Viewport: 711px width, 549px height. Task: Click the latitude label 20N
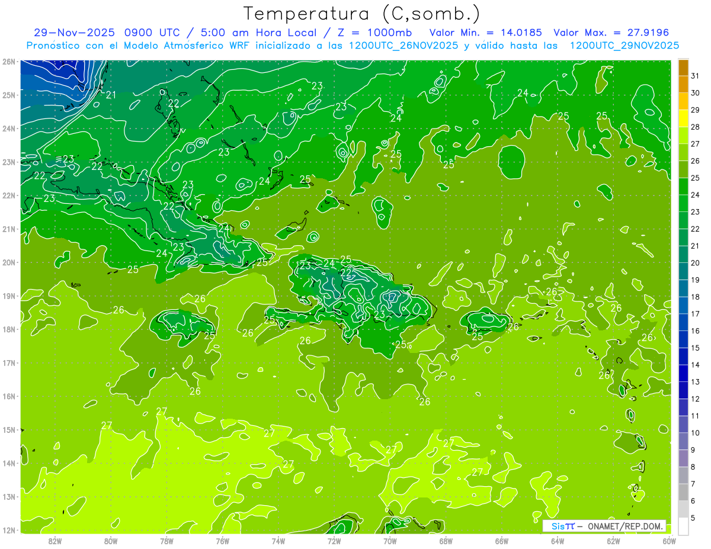9,262
